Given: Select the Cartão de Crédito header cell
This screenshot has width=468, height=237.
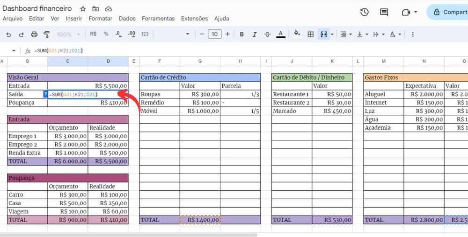Looking at the screenshot, I should 200,77.
